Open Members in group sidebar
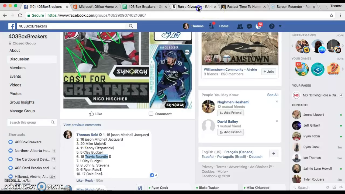 click(x=18, y=68)
